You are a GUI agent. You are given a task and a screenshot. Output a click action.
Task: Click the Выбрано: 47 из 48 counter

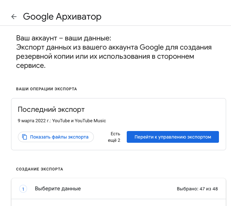tap(197, 189)
